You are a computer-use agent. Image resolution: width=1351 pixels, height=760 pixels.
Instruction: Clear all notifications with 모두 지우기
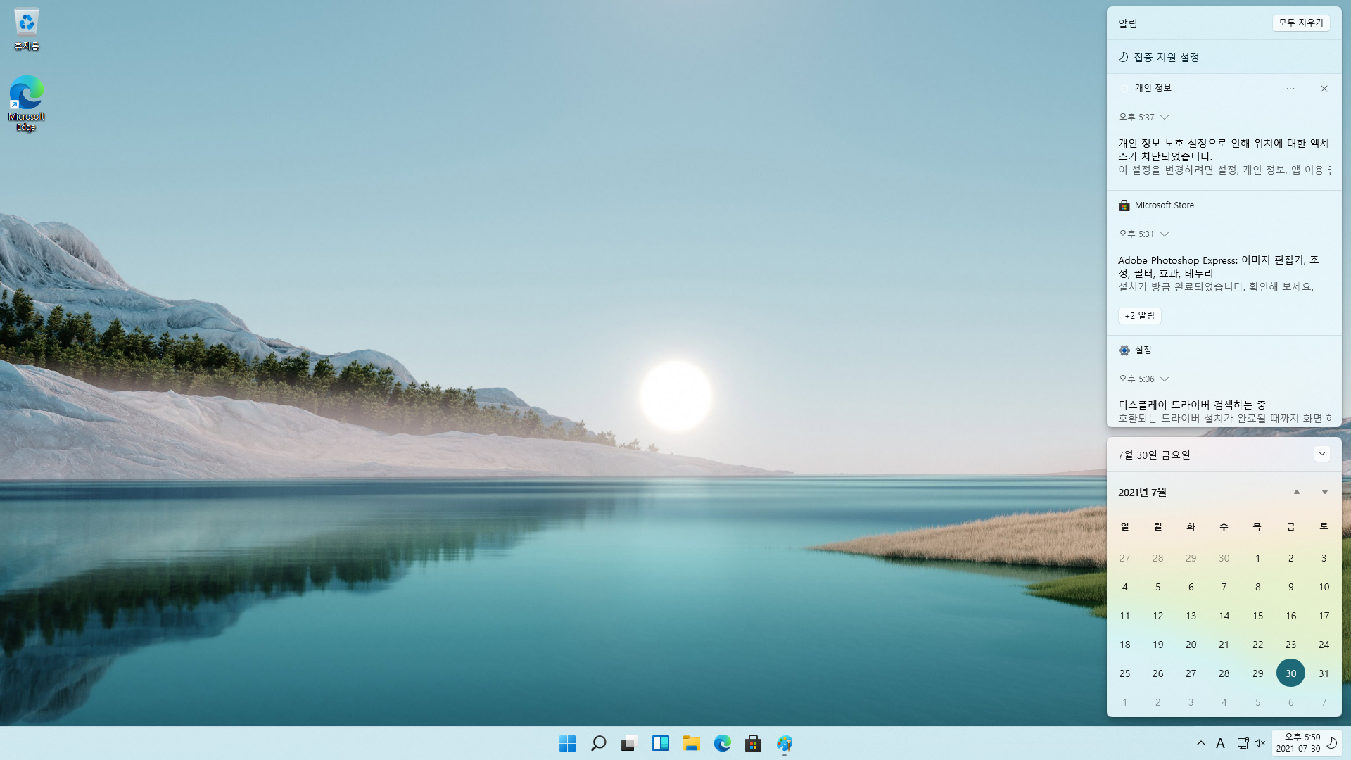pyautogui.click(x=1300, y=23)
